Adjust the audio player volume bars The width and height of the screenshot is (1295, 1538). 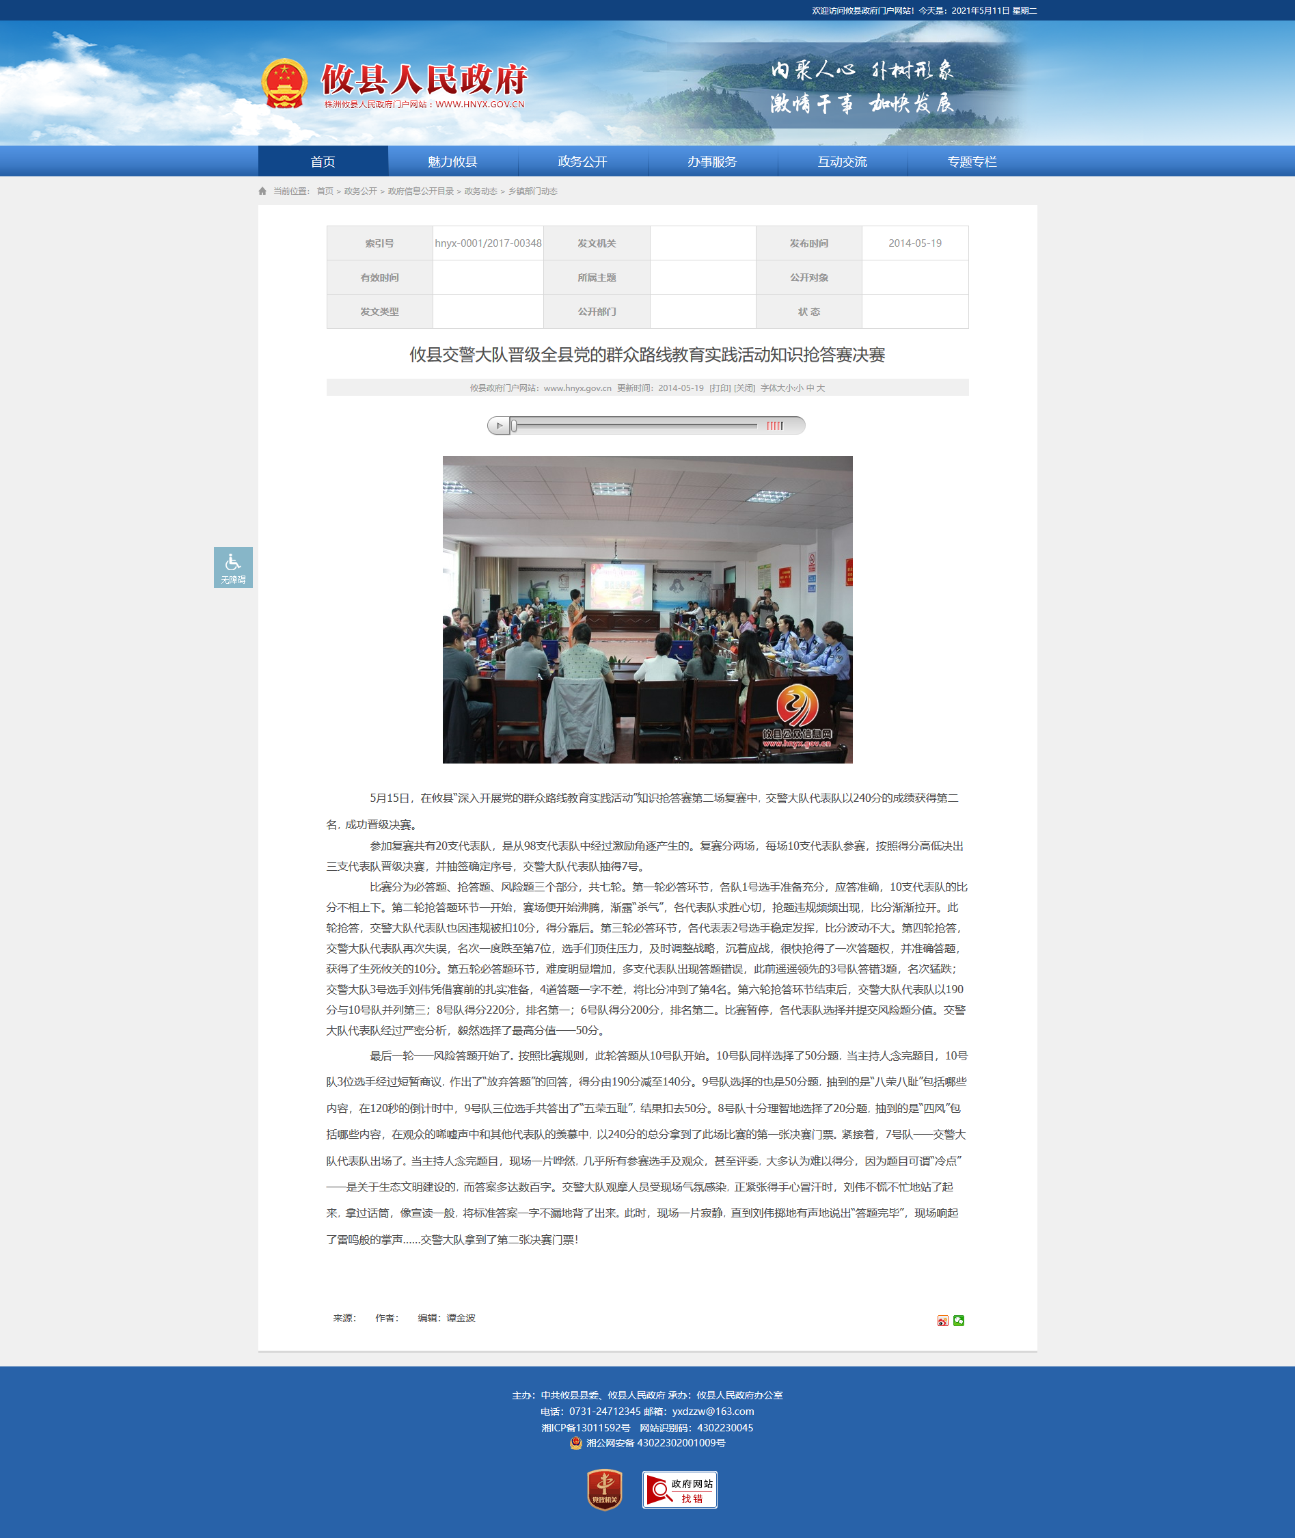click(774, 426)
